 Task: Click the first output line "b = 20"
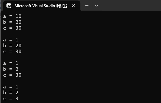coord(12,22)
